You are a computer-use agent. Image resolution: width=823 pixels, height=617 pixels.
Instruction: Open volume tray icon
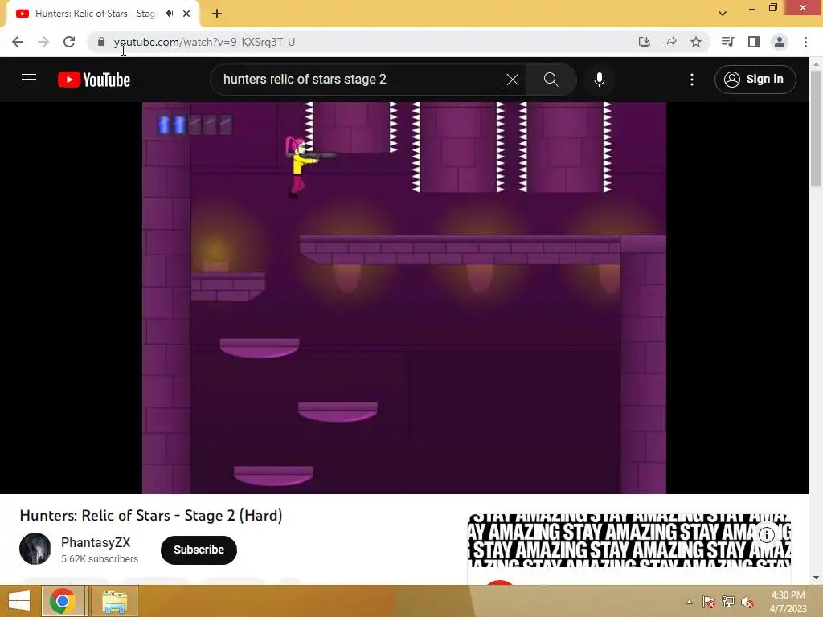[x=747, y=602]
